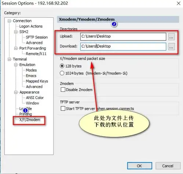Viewport: 183px width, 174px height.
Task: Open Port Forwarding settings
Action: point(33,48)
